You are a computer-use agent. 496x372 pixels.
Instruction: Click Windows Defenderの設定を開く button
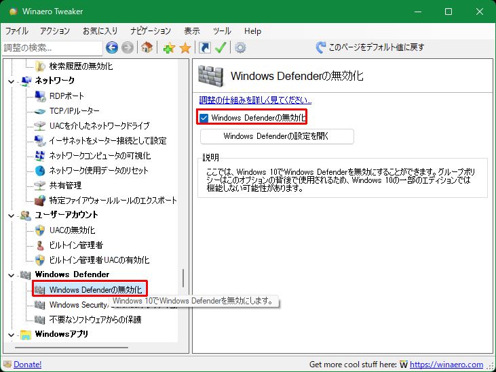pyautogui.click(x=277, y=136)
